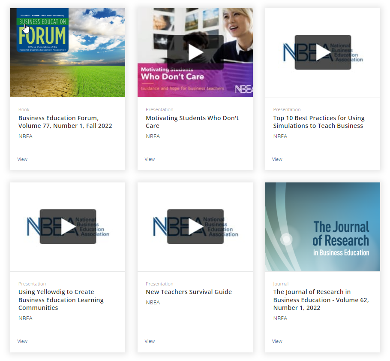Open the Journal of Research cover thumbnail

[x=322, y=227]
